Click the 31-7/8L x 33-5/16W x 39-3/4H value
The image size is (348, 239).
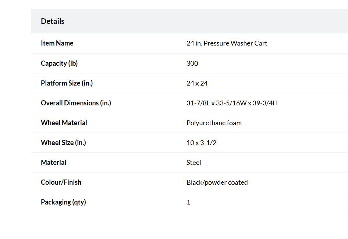[232, 103]
